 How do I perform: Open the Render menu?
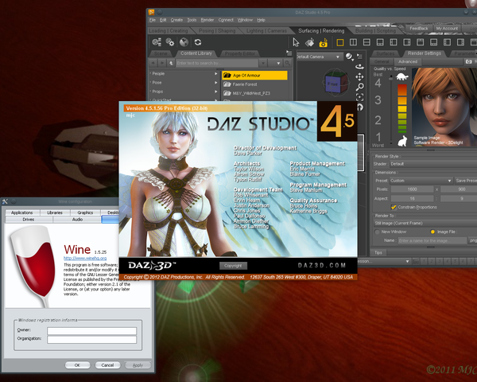click(x=207, y=20)
